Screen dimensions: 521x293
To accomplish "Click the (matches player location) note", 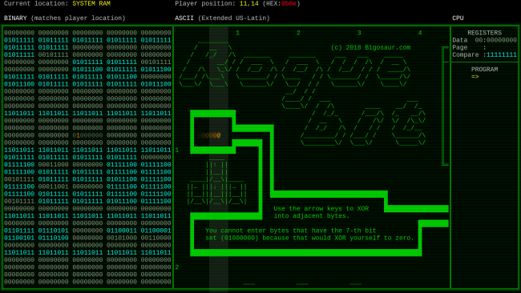I will point(78,18).
